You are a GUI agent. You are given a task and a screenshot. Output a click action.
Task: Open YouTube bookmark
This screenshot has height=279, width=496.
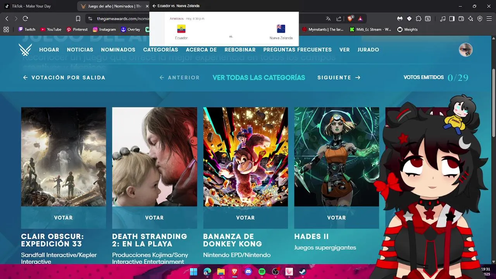coord(51,29)
